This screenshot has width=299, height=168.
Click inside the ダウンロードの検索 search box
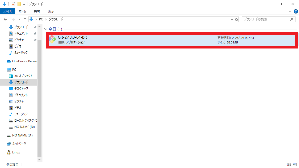[266, 19]
